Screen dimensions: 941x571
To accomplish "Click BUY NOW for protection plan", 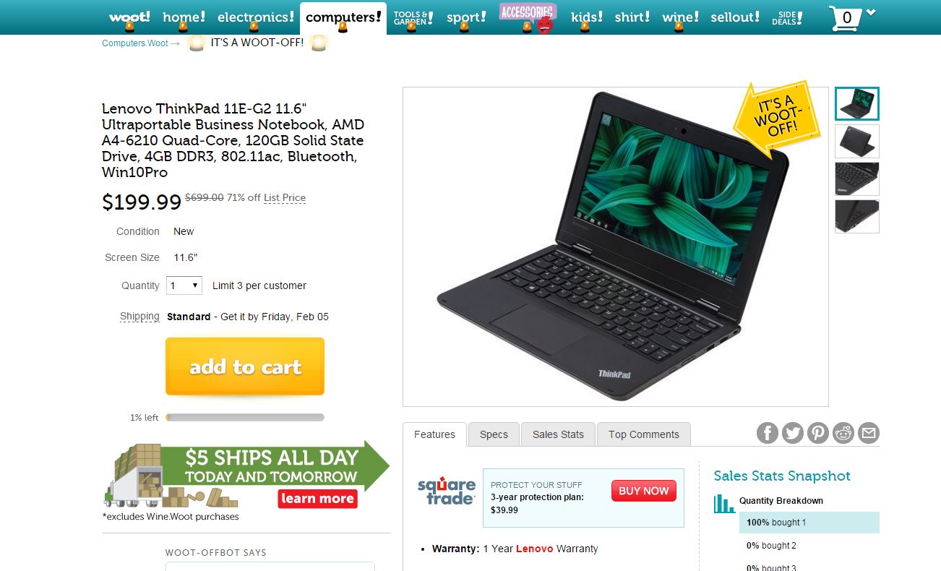I will (644, 491).
